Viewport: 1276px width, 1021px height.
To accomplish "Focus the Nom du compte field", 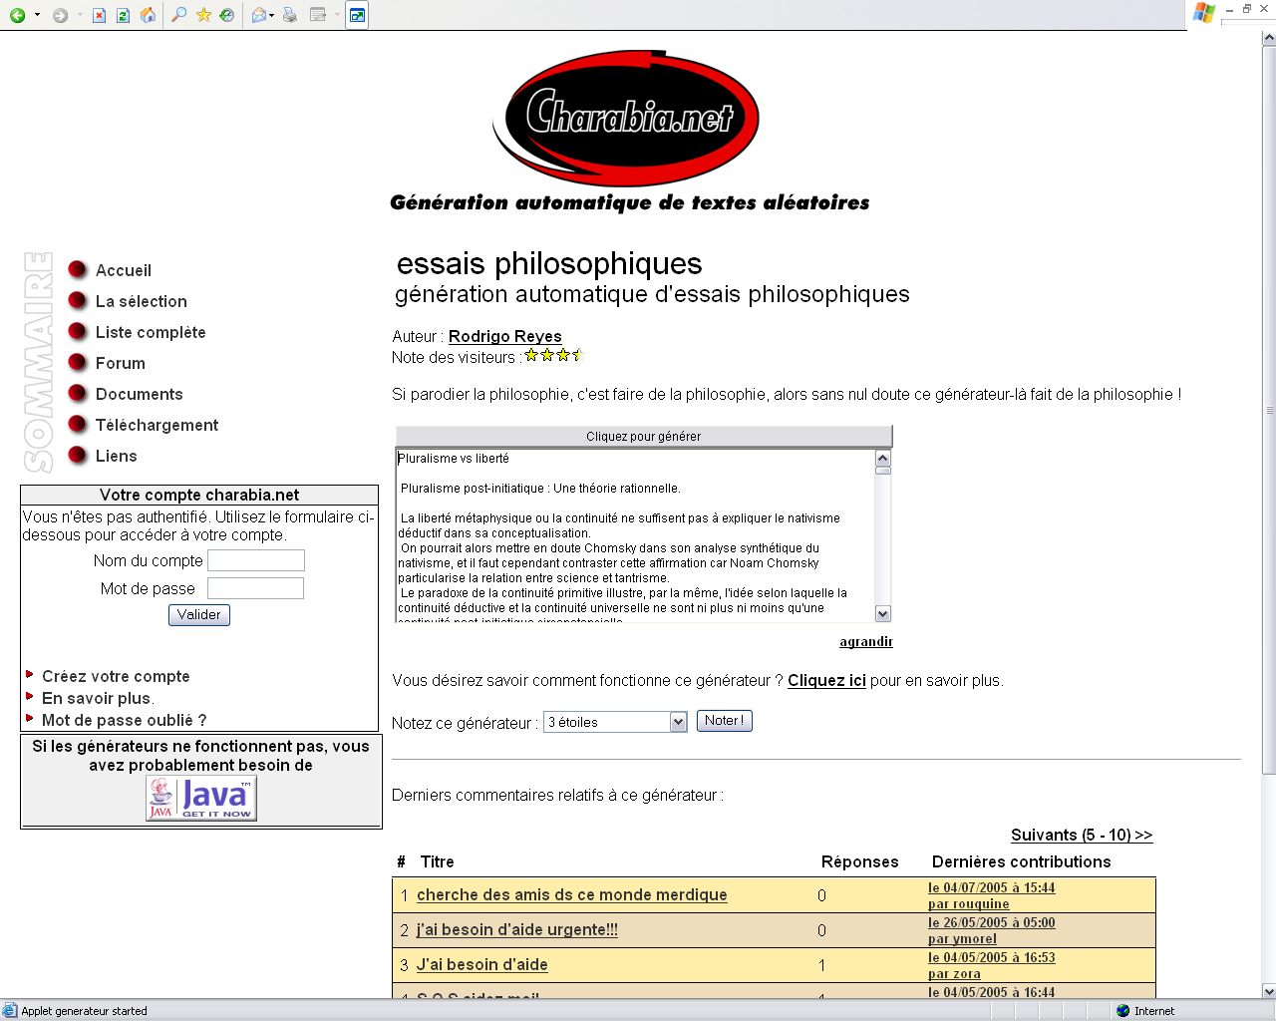I will [x=256, y=560].
